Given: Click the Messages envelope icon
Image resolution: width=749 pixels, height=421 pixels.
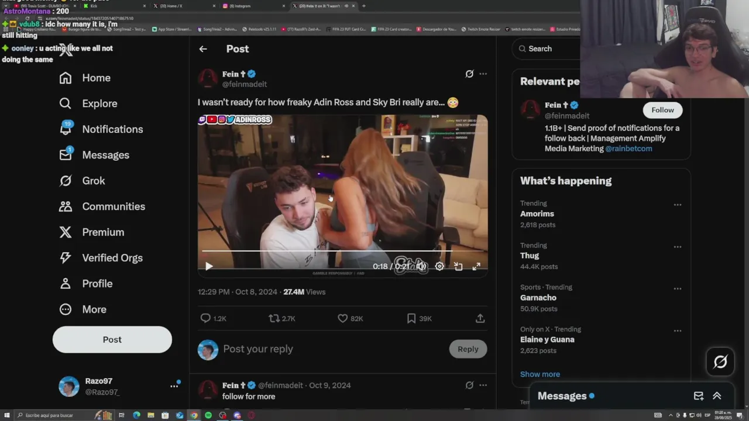Looking at the screenshot, I should (x=66, y=155).
